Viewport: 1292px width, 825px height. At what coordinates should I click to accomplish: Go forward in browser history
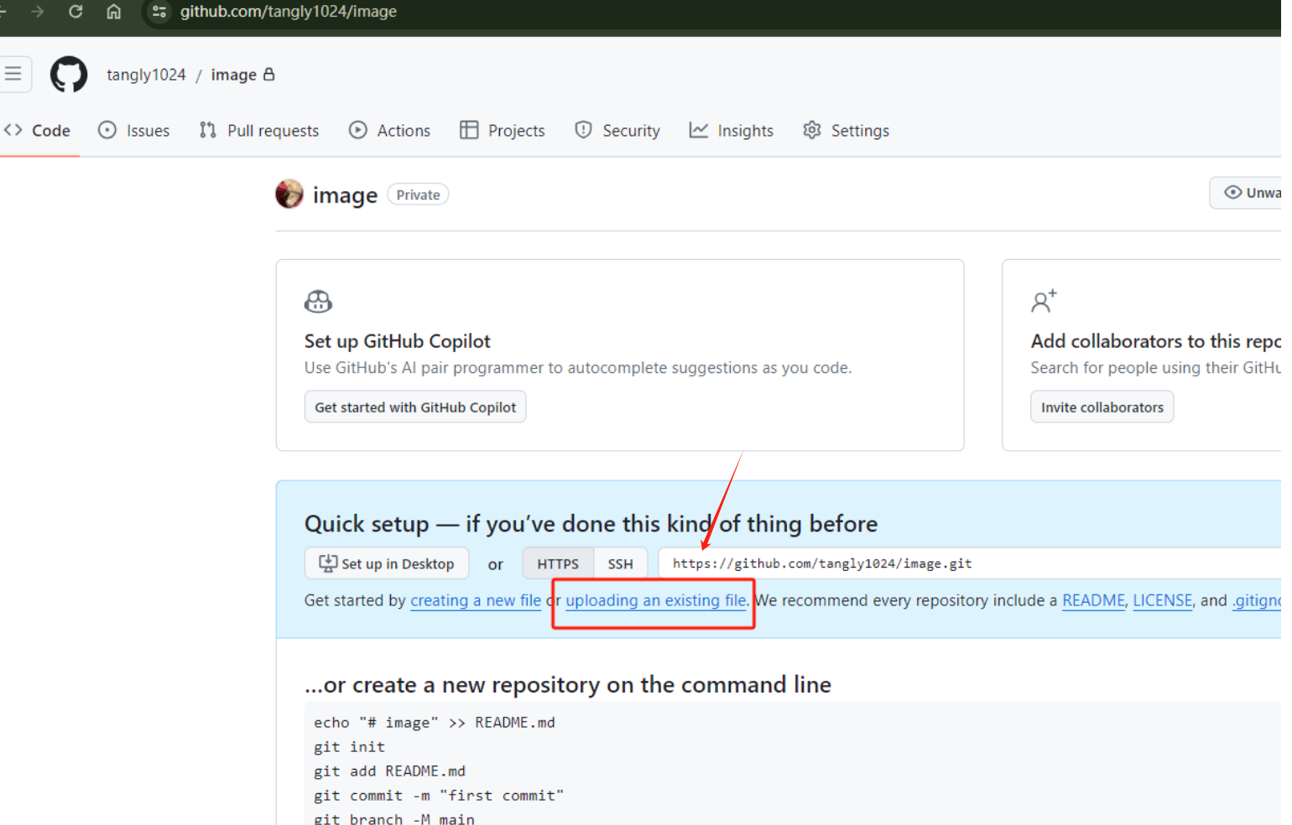tap(37, 12)
